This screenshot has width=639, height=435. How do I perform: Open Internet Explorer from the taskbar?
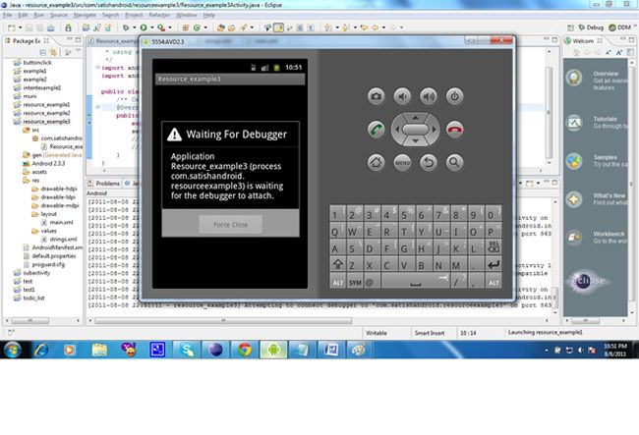tap(40, 350)
